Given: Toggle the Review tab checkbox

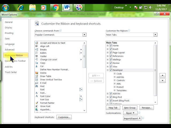Looking at the screenshot, I should 111,63.
